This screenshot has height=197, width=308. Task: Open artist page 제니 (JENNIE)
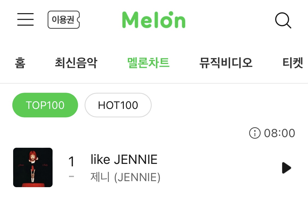(125, 177)
